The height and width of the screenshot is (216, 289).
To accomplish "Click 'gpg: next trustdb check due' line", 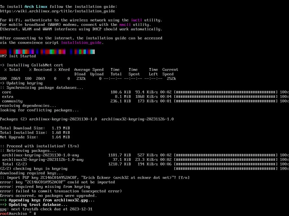I will 46,209.
